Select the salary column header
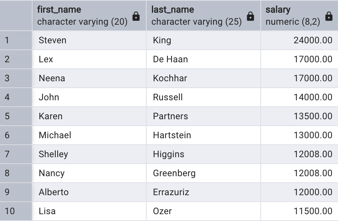This screenshot has height=221, width=338. [299, 16]
